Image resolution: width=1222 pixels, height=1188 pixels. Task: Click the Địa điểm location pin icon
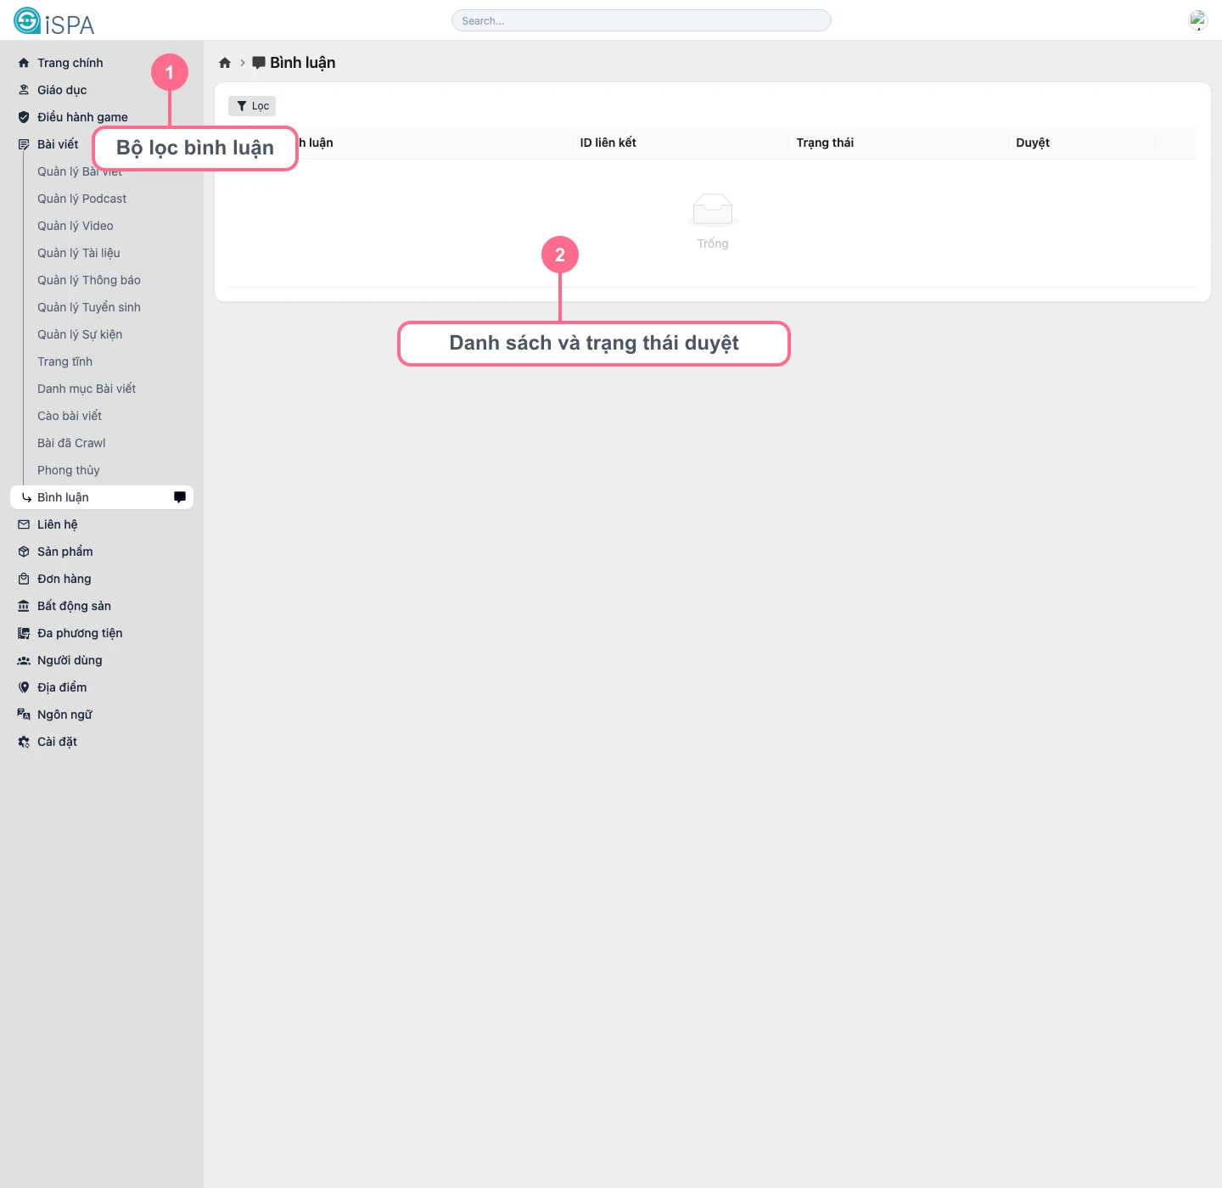click(x=24, y=687)
